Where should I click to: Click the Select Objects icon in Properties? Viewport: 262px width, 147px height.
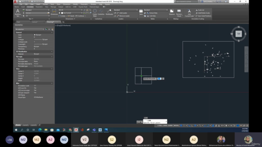[49, 29]
